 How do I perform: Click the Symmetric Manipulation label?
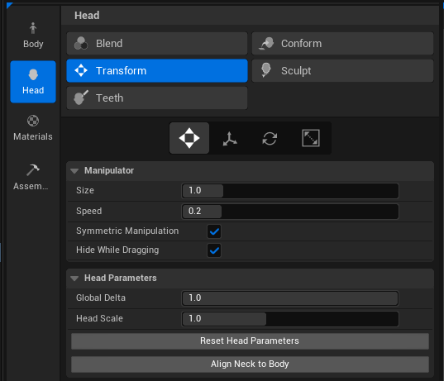(127, 231)
